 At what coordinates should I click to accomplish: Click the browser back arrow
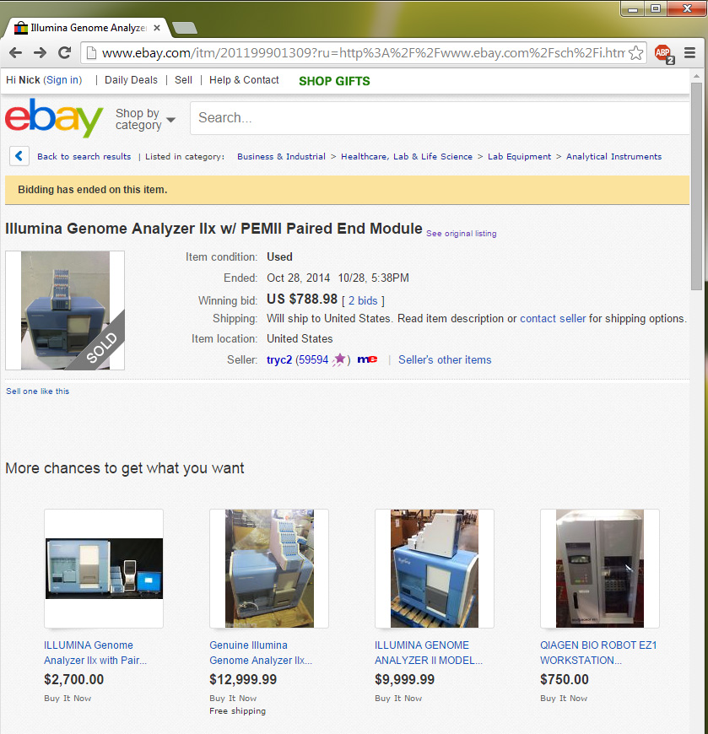[x=15, y=53]
